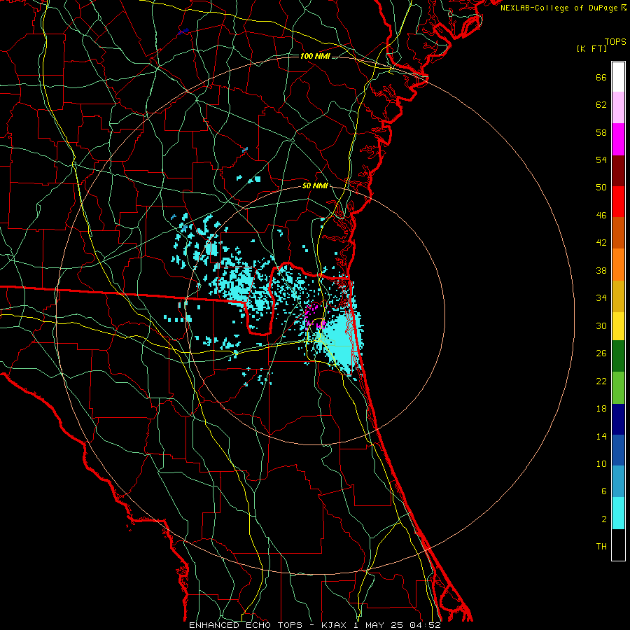
Task: Click the dark maroon legend swatch
Action: pos(618,171)
